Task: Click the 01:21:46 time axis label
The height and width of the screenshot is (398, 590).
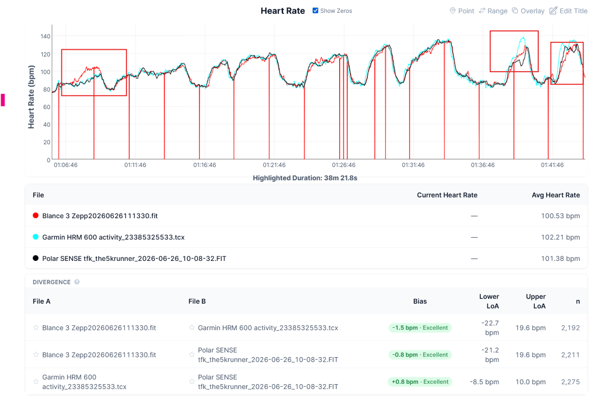Action: tap(274, 165)
